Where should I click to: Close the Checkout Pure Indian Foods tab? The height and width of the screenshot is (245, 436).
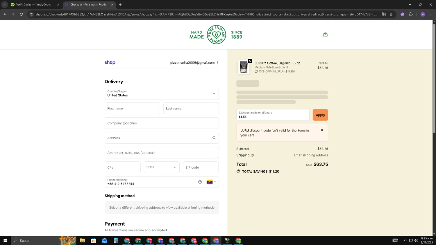click(x=112, y=5)
